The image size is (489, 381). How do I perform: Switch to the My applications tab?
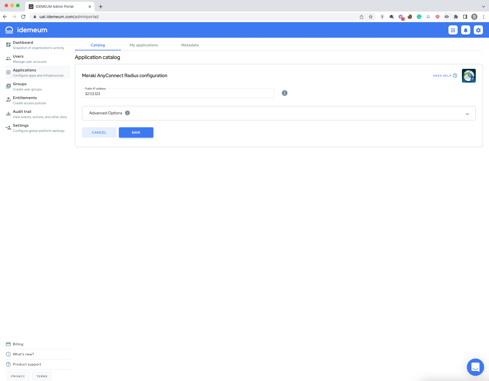pos(144,45)
